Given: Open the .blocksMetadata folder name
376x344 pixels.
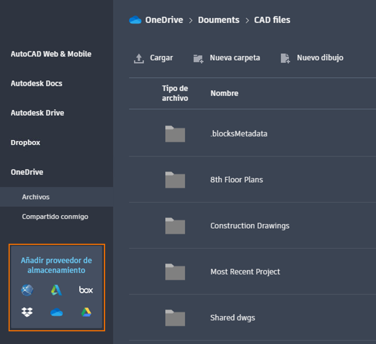Looking at the screenshot, I should coord(239,134).
